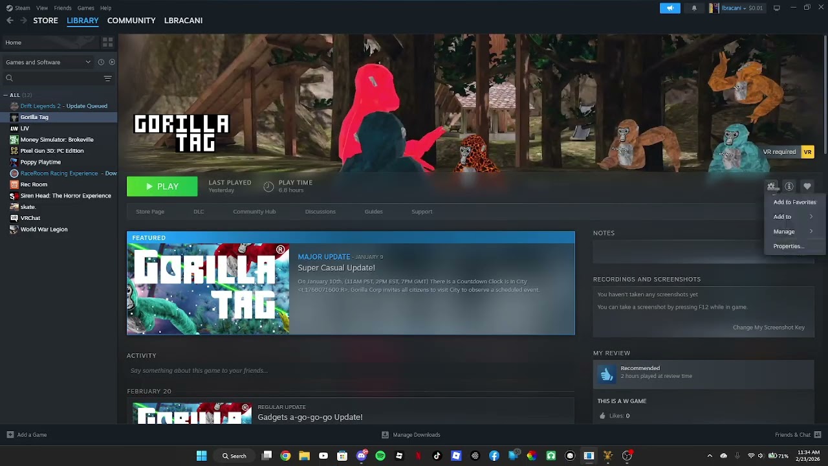Image resolution: width=828 pixels, height=466 pixels.
Task: Open the Help menu
Action: click(105, 8)
